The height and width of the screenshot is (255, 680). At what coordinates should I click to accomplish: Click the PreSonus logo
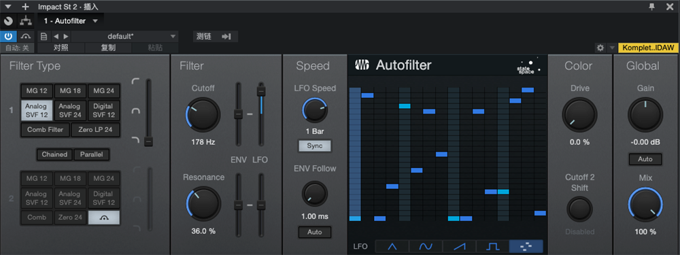[x=362, y=65]
